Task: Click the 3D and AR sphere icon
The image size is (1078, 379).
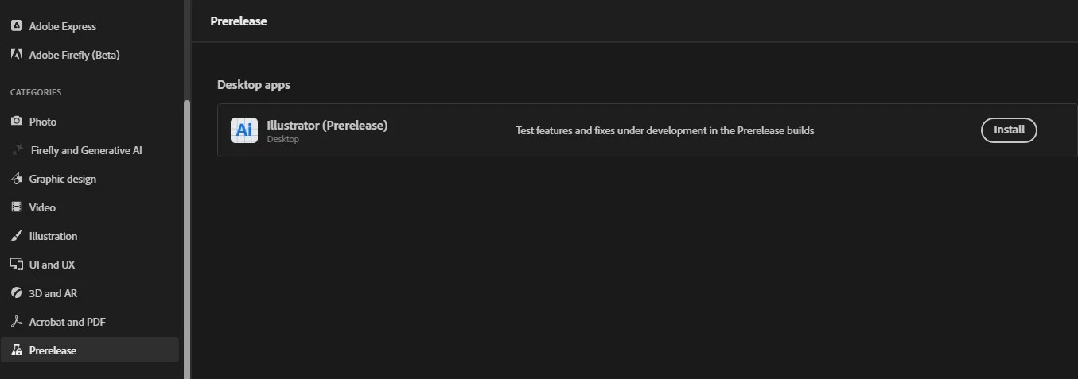Action: (16, 293)
